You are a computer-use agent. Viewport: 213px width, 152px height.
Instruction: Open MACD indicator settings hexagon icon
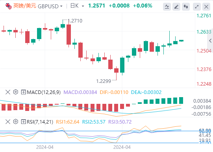(x=16, y=92)
